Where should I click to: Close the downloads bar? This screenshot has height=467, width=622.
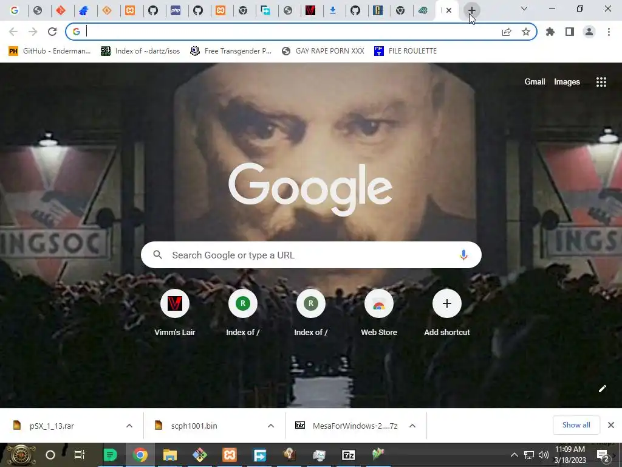pos(611,425)
